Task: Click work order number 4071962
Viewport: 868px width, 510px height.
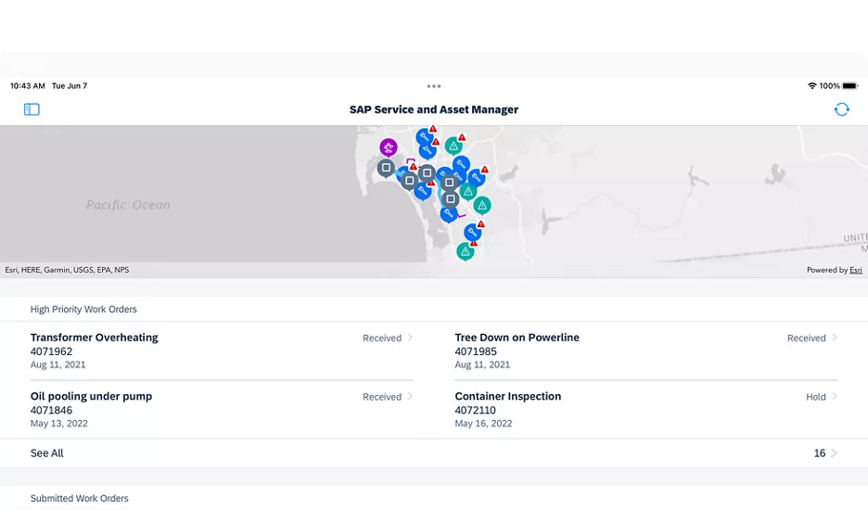Action: [x=52, y=351]
